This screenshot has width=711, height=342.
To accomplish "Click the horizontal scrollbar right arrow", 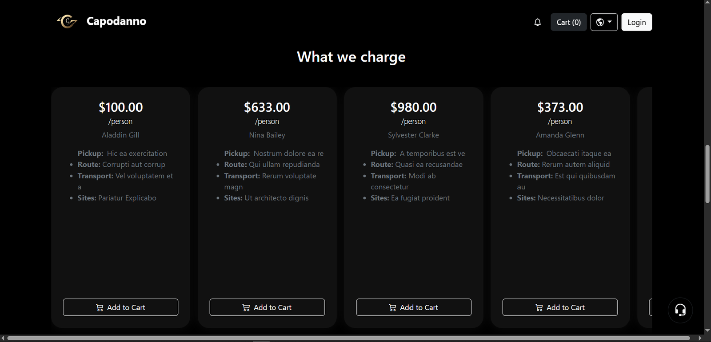I will pos(700,338).
